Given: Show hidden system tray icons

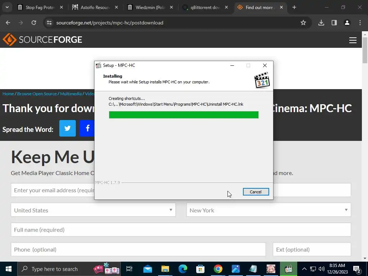Looking at the screenshot, I should coord(304,269).
